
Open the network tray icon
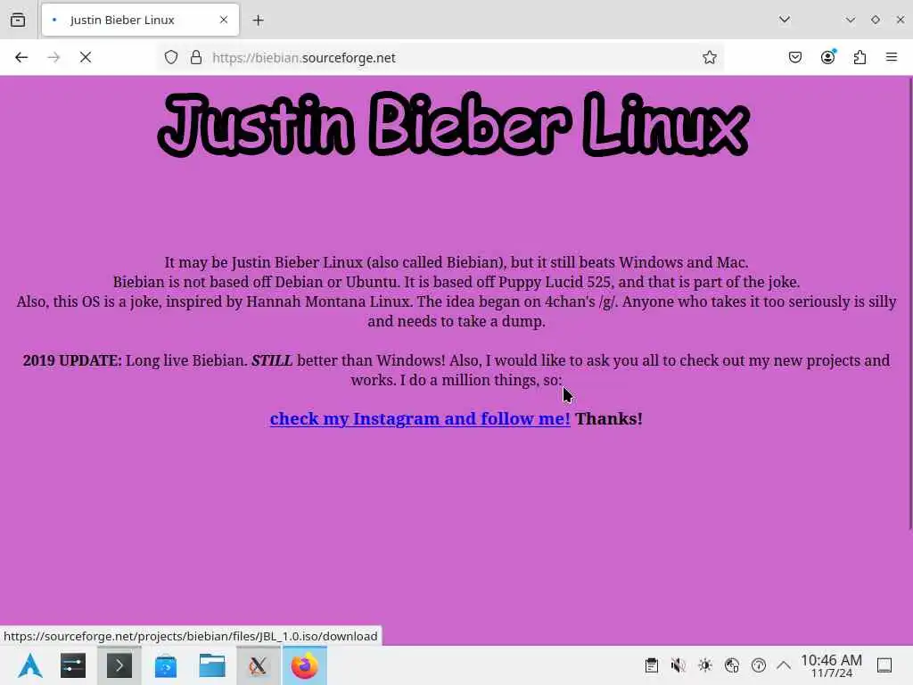(x=732, y=665)
